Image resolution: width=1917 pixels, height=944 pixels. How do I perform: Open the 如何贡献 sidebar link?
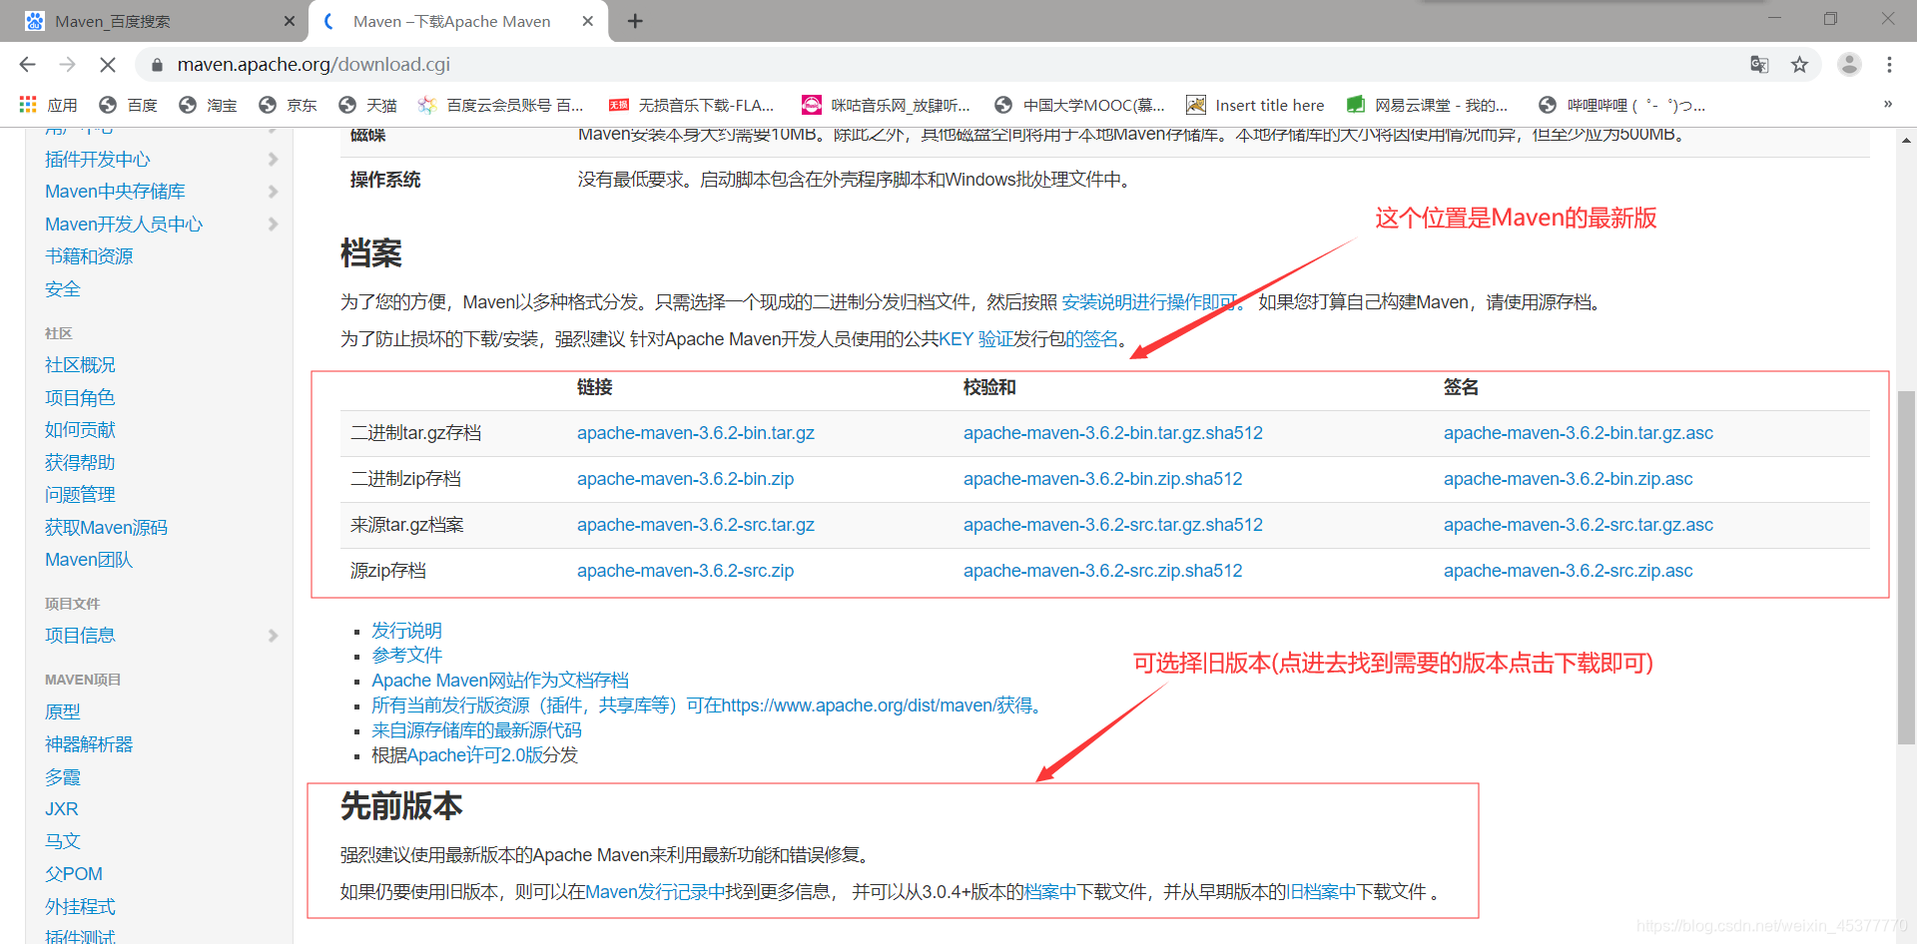[x=80, y=430]
